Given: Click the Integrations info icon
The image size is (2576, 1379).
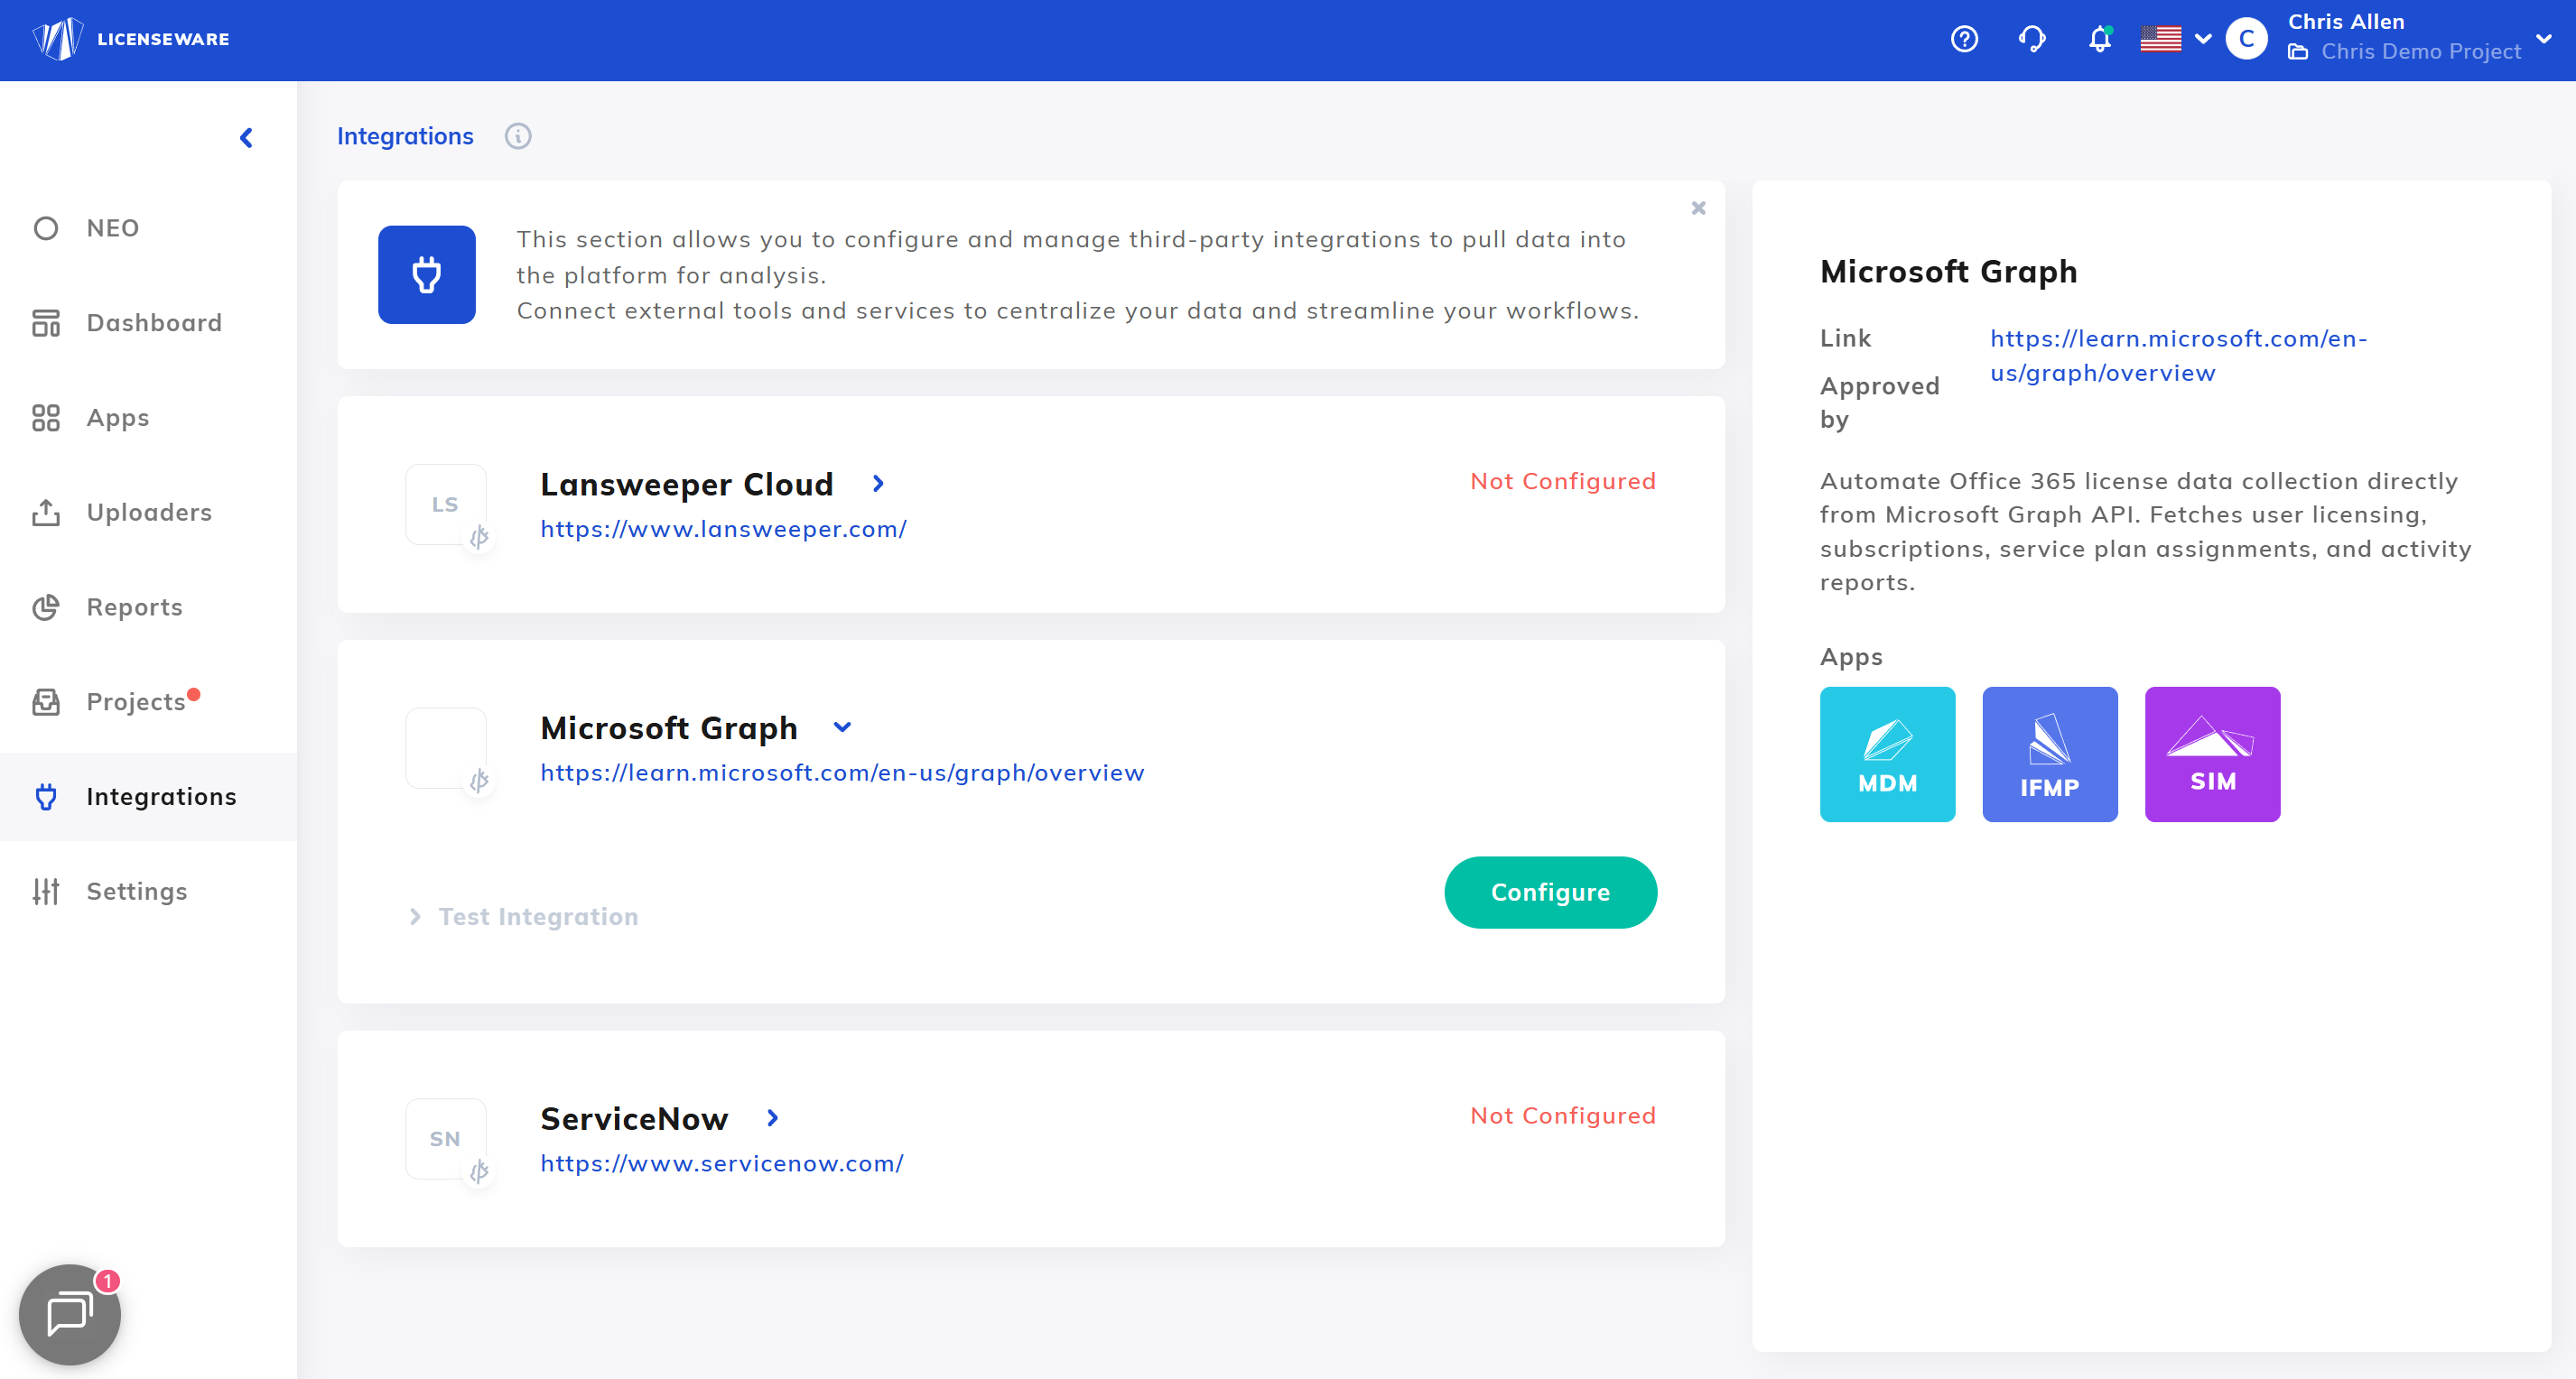Looking at the screenshot, I should point(517,136).
